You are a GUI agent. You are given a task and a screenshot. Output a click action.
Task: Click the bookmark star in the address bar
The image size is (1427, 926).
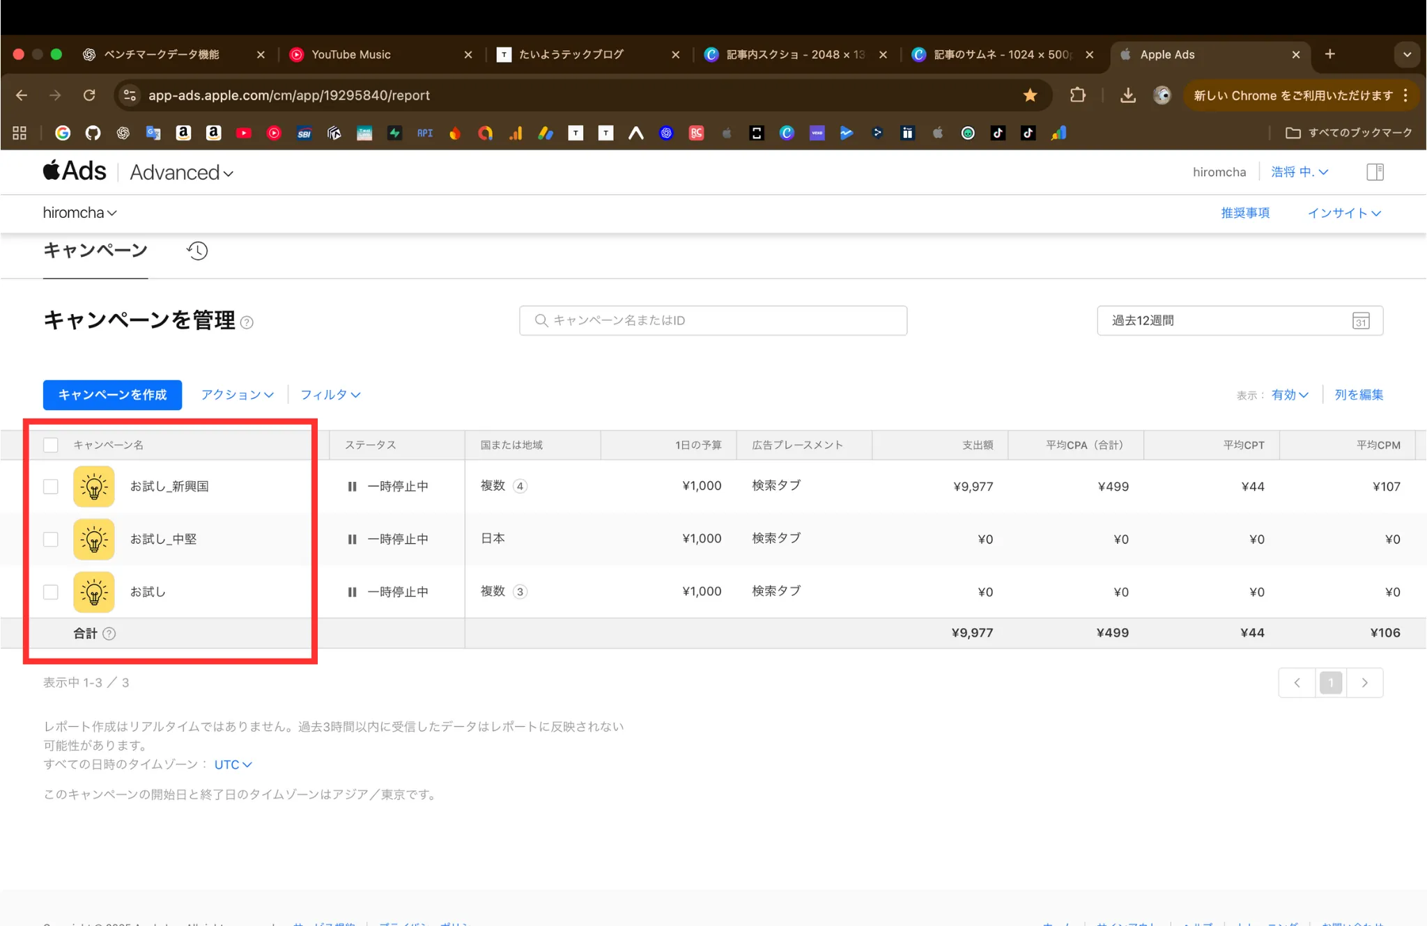click(x=1030, y=95)
